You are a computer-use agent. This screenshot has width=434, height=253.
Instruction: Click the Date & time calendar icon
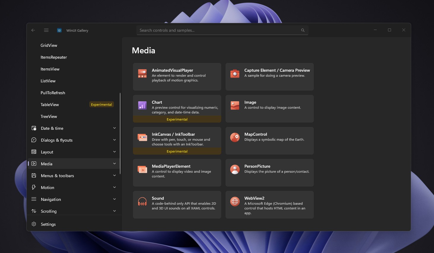point(34,128)
